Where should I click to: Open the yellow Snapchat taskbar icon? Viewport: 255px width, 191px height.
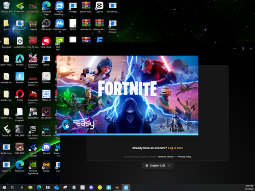[100, 187]
